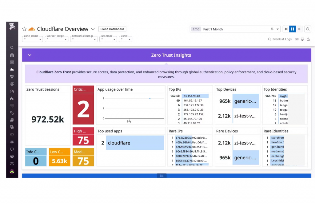Click the Clone Dashboard button

click(112, 29)
